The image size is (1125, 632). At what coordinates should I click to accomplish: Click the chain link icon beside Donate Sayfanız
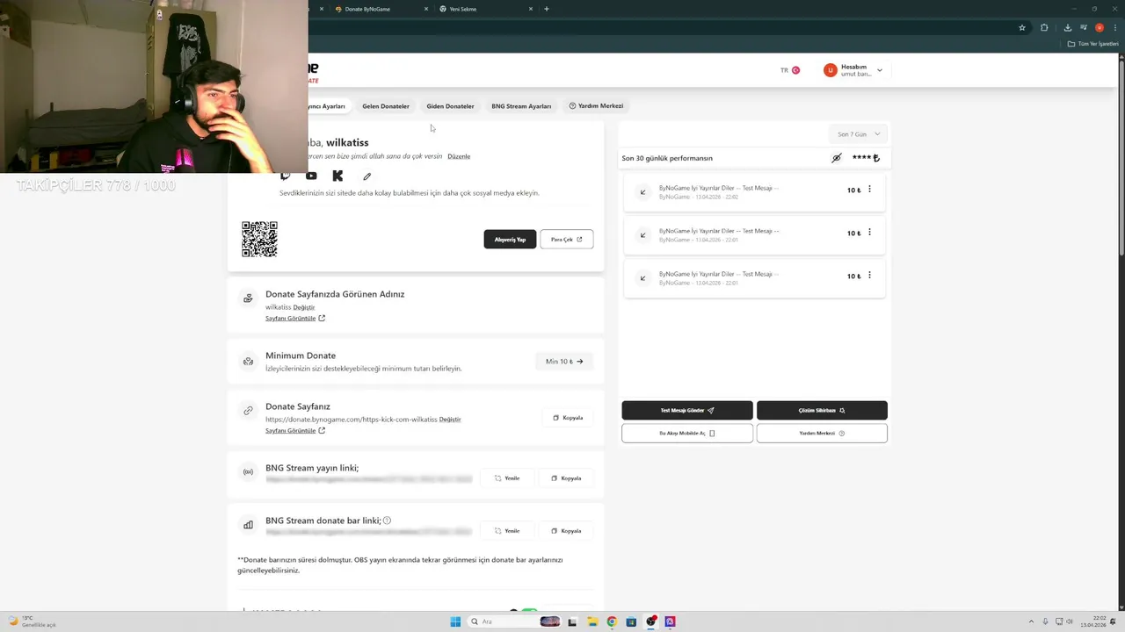[x=248, y=410]
